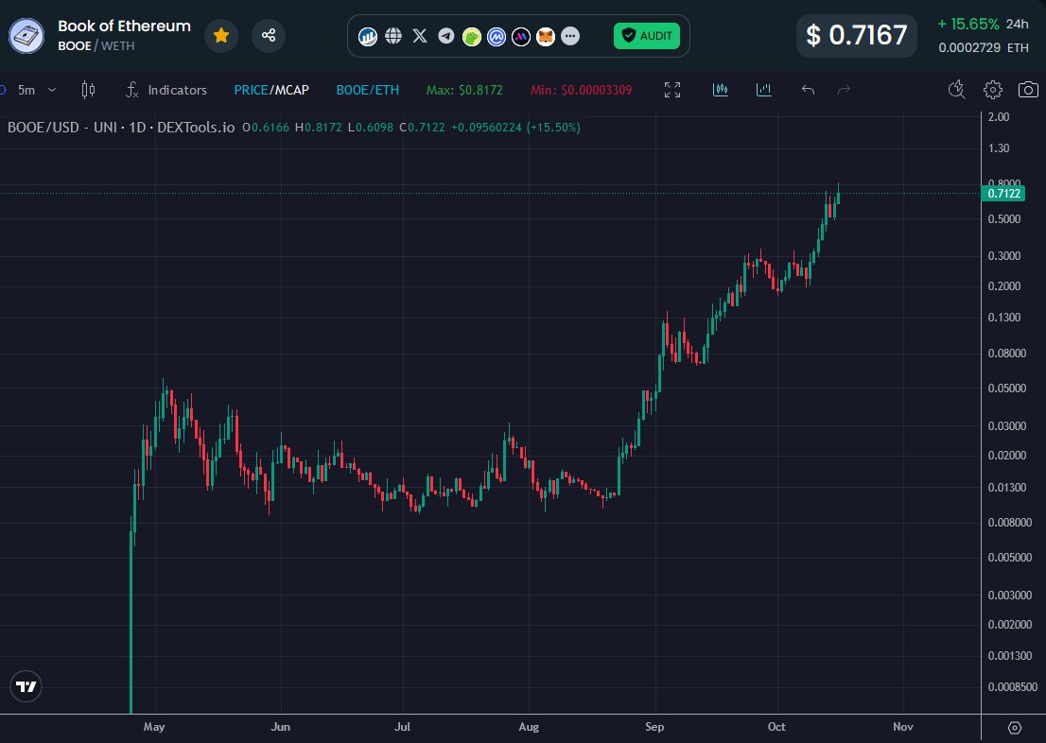Click the Min: $0.00003309 label
The height and width of the screenshot is (743, 1046).
(581, 90)
